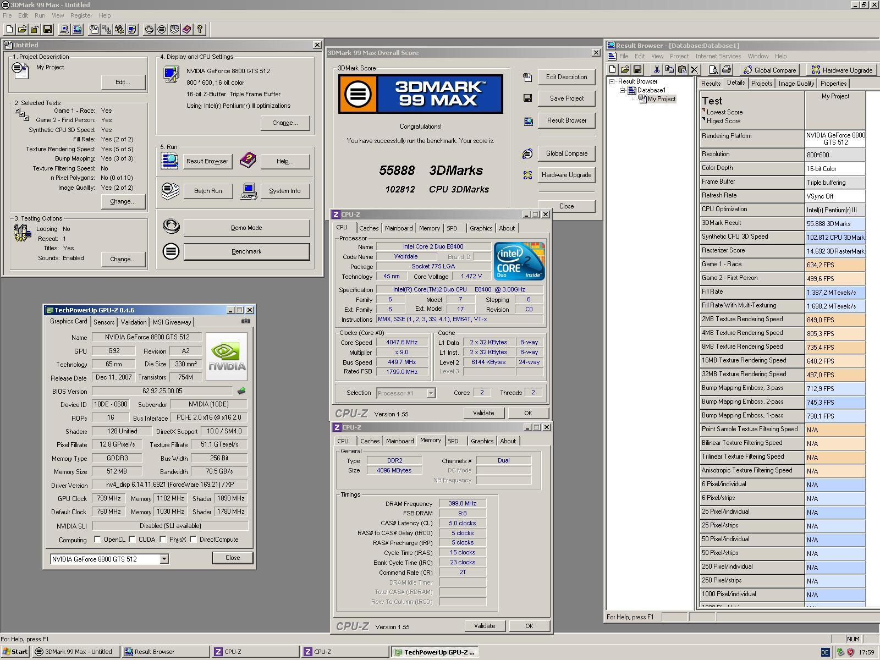Collapse the Database1 tree node

[623, 90]
